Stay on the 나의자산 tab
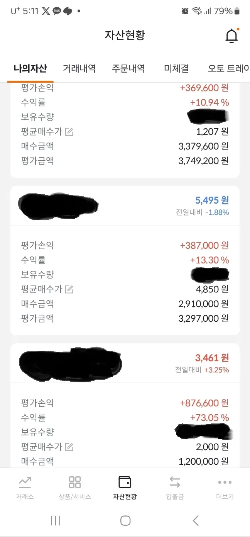 (x=30, y=68)
